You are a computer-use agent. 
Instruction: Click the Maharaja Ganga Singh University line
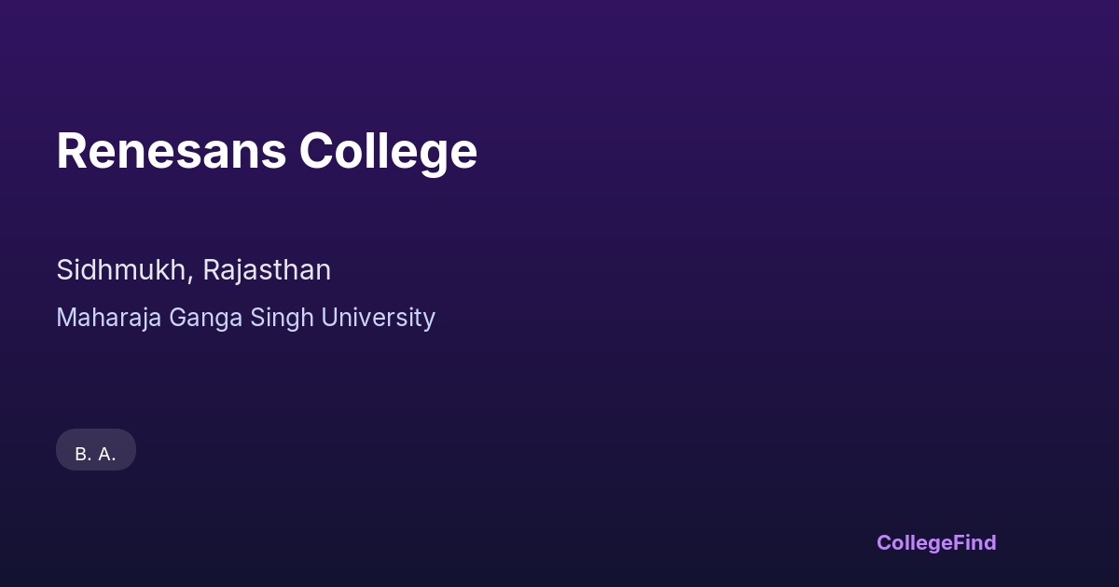pos(245,318)
